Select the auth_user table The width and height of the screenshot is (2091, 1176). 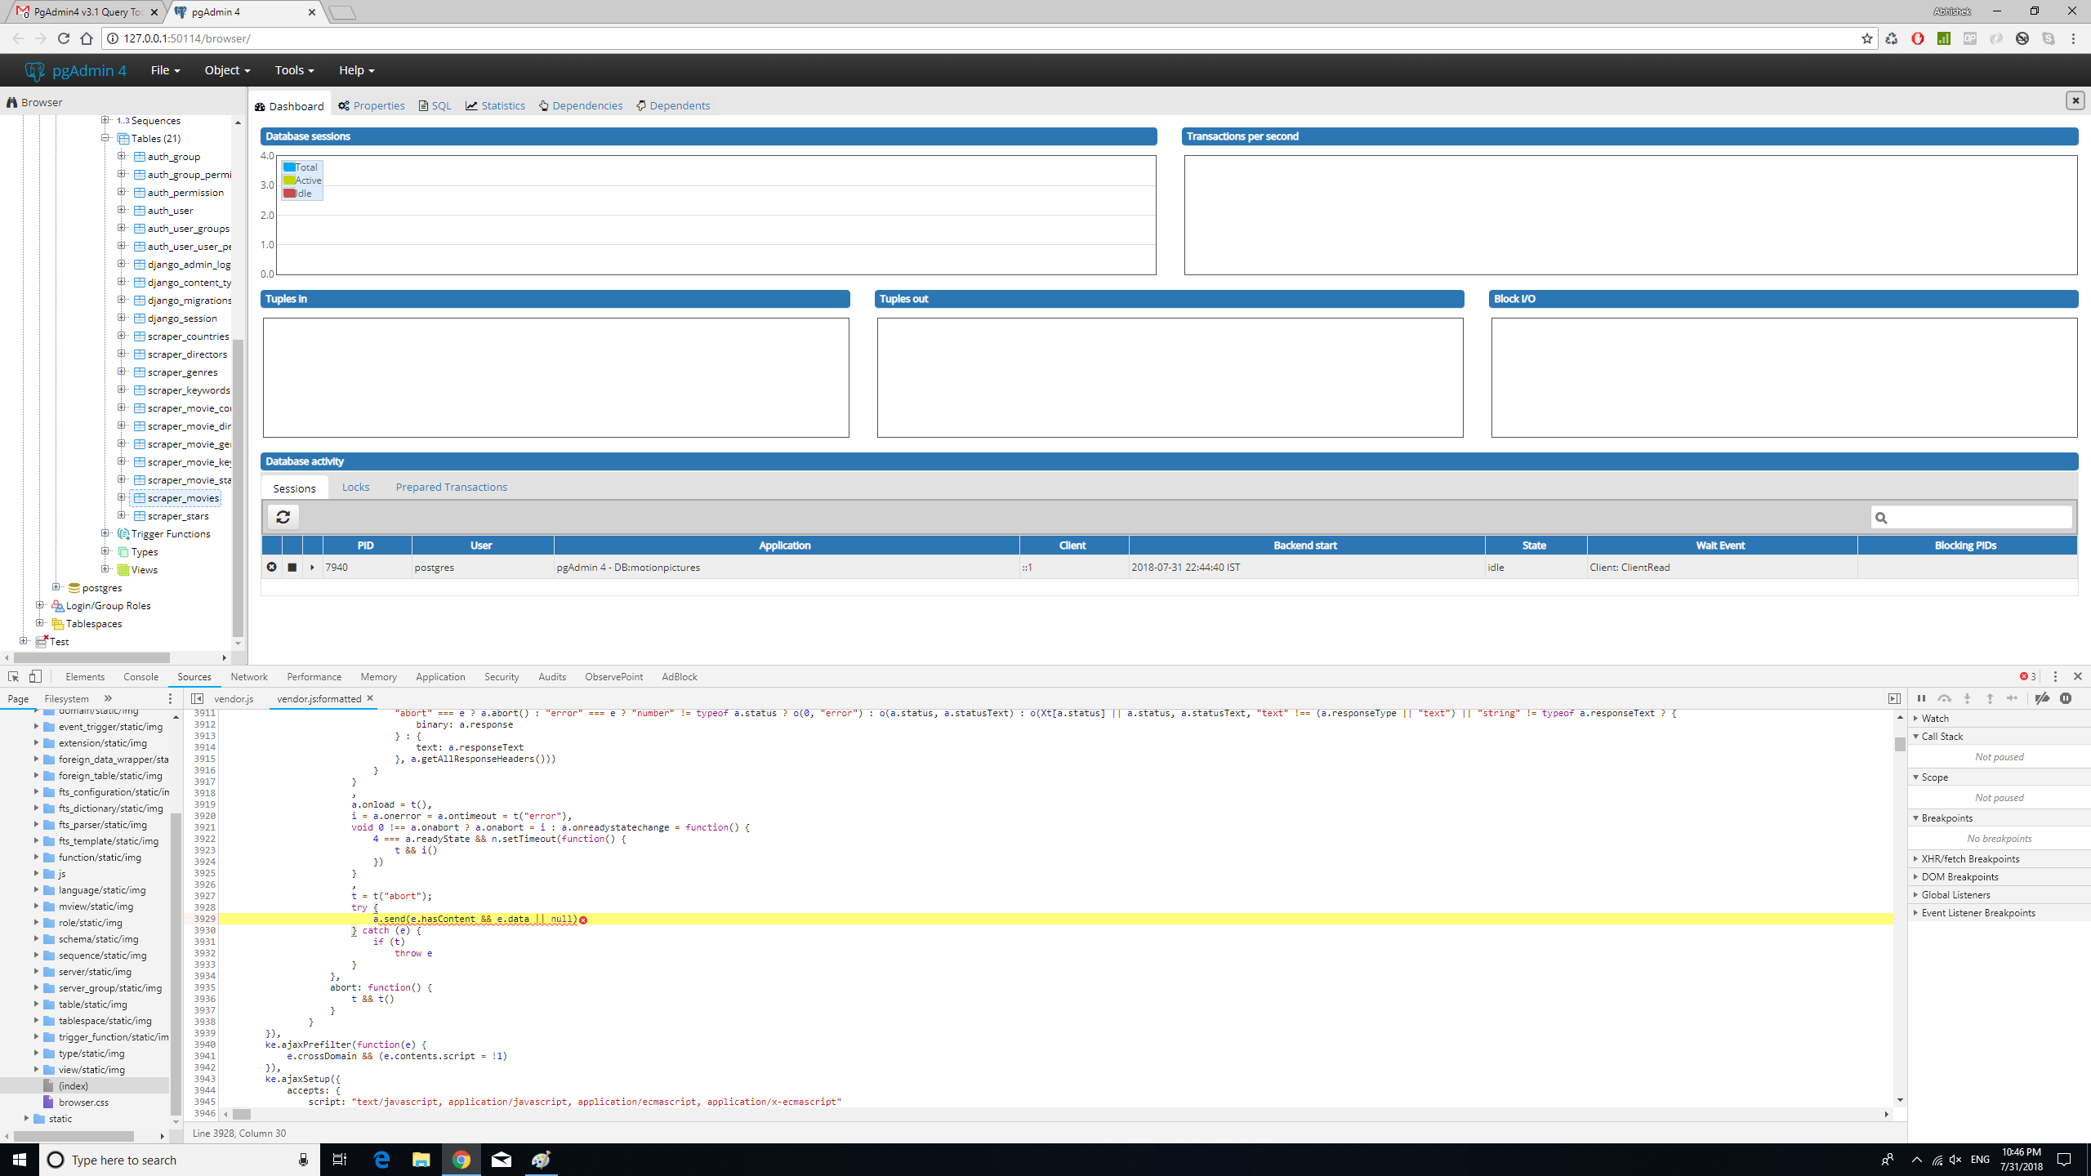(170, 210)
